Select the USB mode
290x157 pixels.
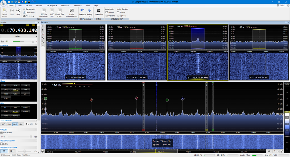coord(6,98)
